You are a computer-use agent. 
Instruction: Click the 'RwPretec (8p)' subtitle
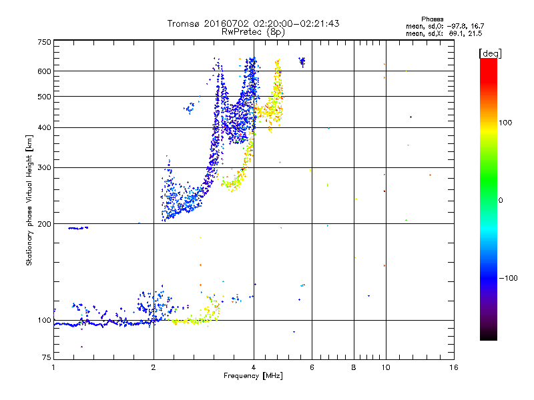(x=253, y=32)
